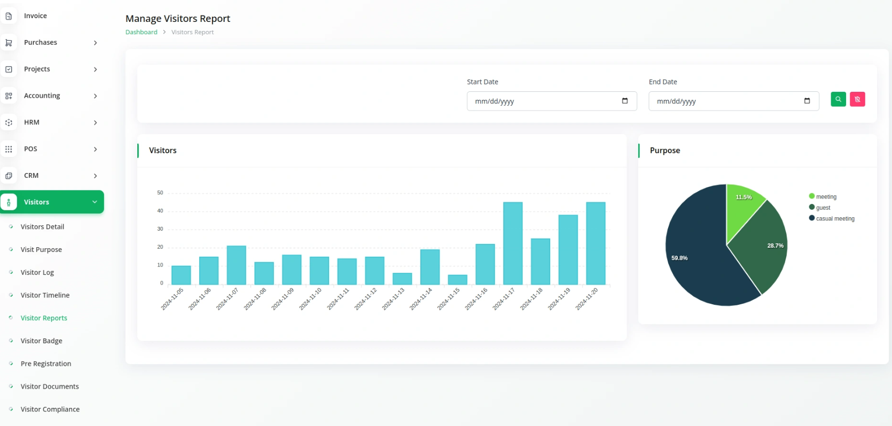Collapse the Visitors menu chevron
Screen dimensions: 892x426
click(x=95, y=202)
